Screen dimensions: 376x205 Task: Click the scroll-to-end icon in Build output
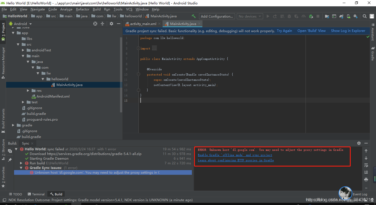[366, 172]
